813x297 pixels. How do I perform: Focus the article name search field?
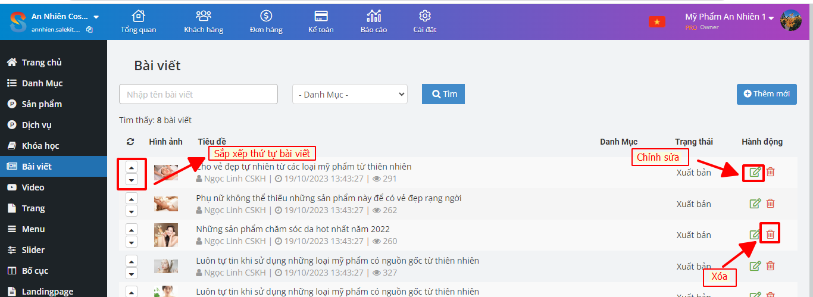click(x=198, y=94)
